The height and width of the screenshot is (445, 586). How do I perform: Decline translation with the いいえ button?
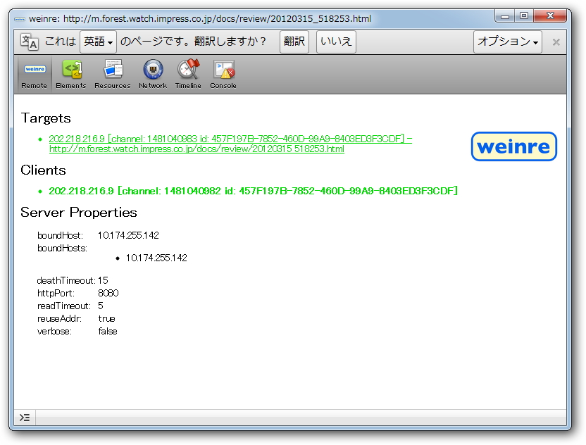[336, 42]
